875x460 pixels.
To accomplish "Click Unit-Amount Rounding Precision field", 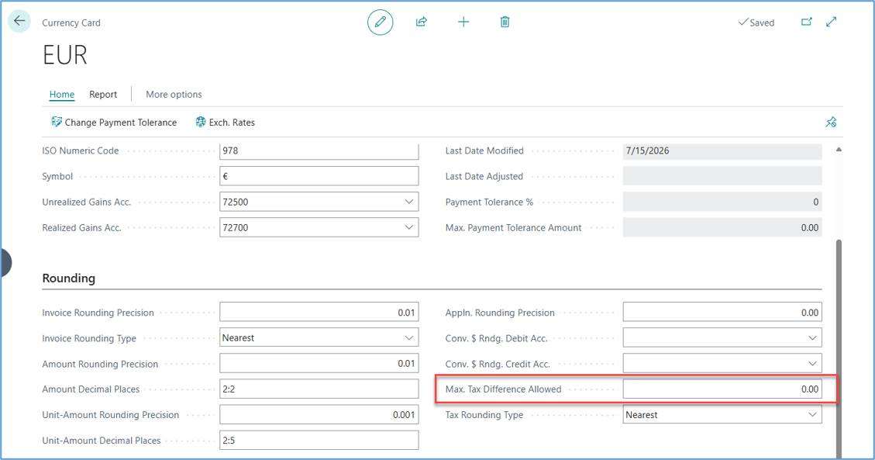I will [319, 415].
